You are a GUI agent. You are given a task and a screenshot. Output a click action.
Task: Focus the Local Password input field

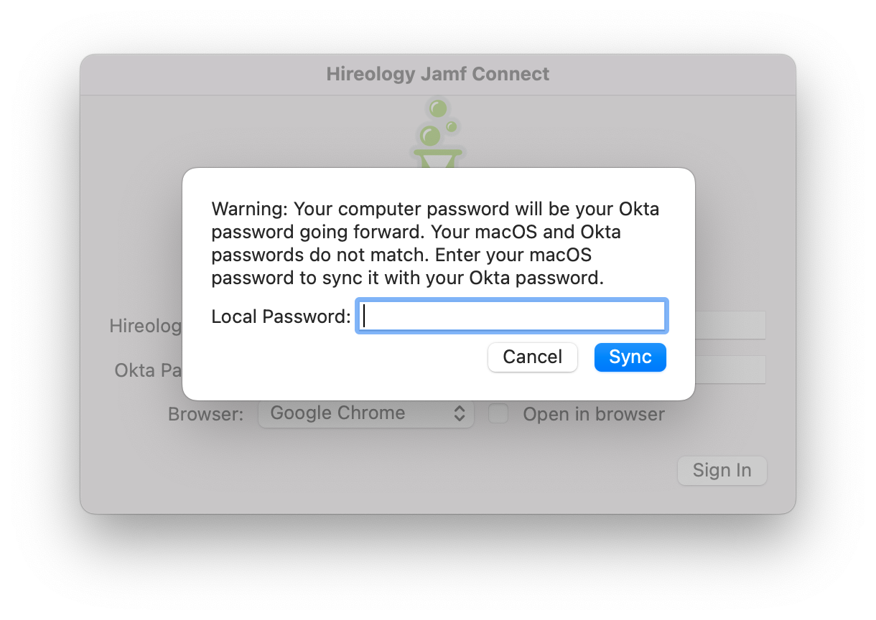[x=512, y=316]
